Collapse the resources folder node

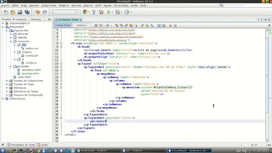tap(11, 41)
